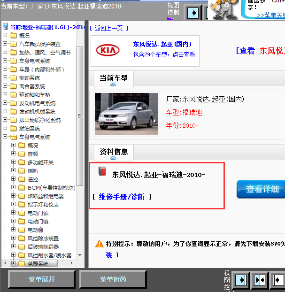Click 返回上一页 link
285x292 pixels.
pyautogui.click(x=109, y=28)
